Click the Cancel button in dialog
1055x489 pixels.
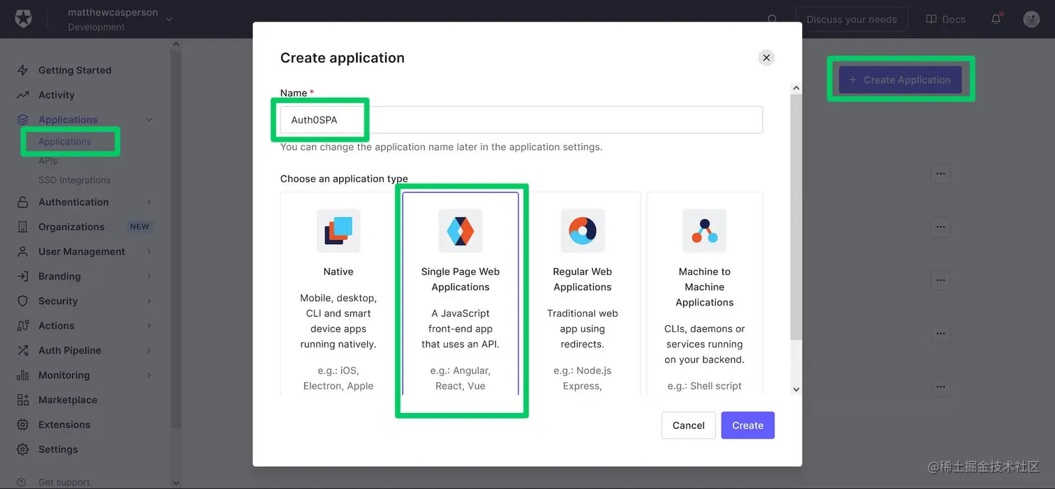coord(689,426)
